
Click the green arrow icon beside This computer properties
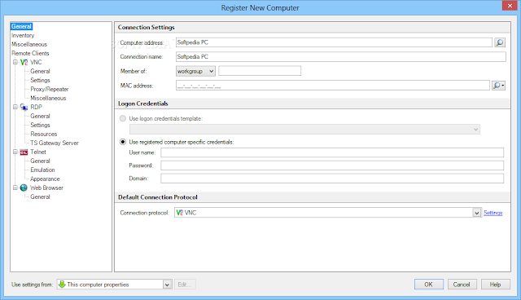[62, 285]
